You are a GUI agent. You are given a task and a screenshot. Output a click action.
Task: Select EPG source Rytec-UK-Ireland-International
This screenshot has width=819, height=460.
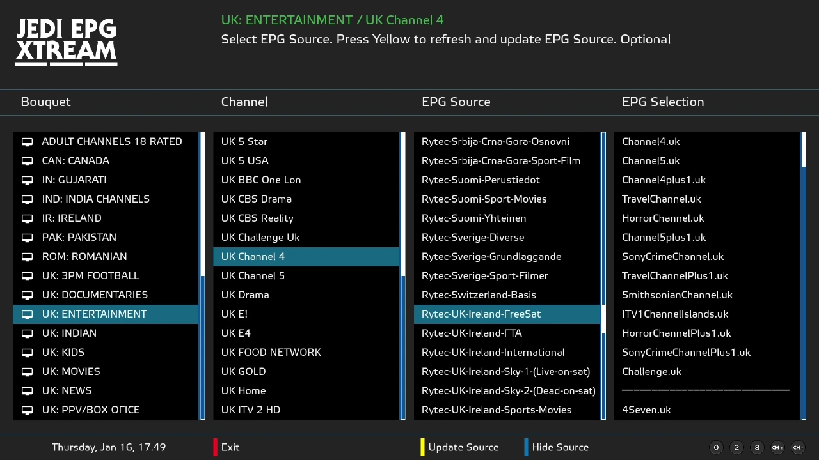(x=507, y=353)
